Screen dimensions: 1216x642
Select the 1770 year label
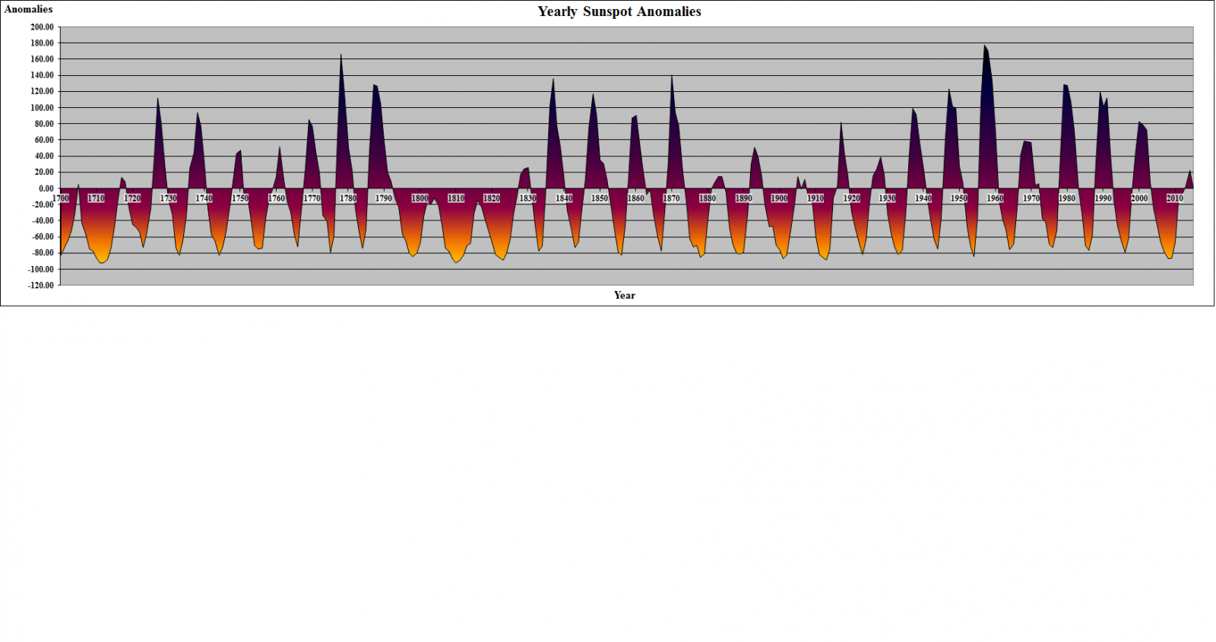[312, 198]
